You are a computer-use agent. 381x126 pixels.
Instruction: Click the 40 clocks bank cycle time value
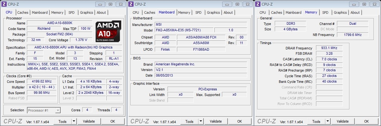[x=329, y=81]
